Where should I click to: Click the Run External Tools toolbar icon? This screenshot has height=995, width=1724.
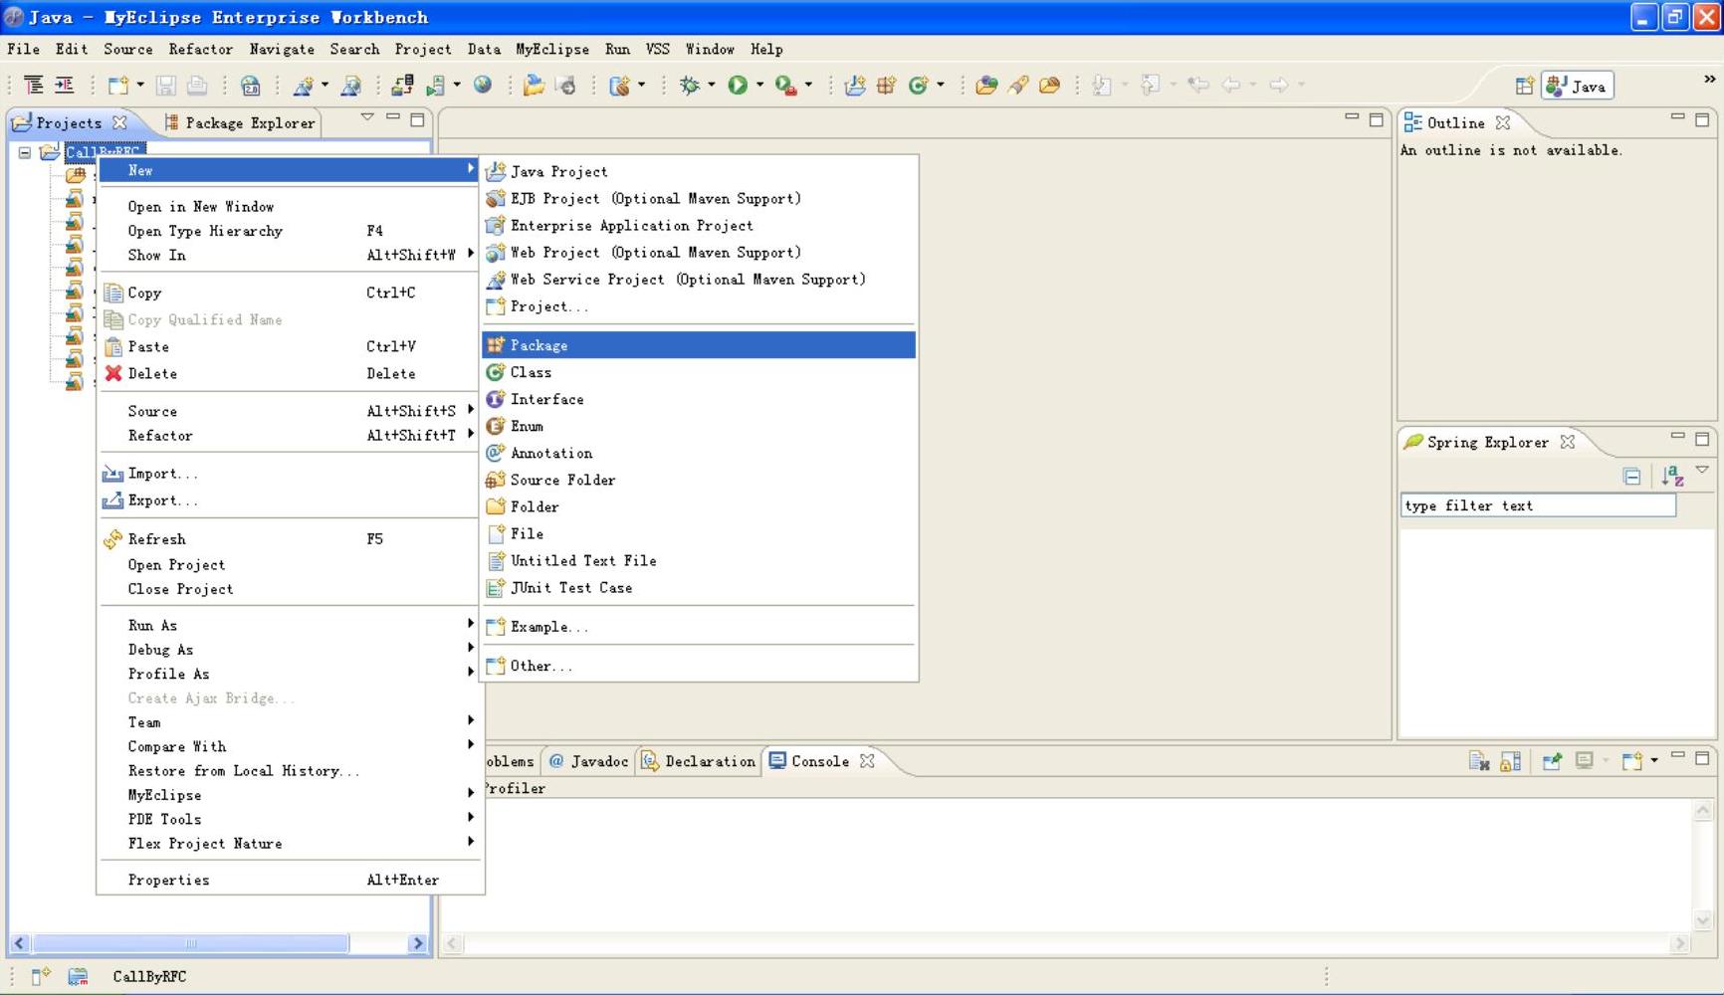[x=785, y=86]
